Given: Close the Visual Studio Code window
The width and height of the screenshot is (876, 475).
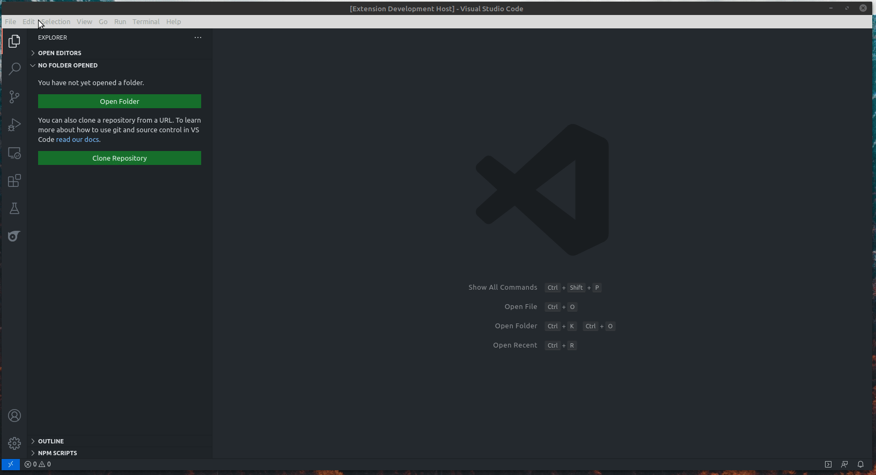Looking at the screenshot, I should click(863, 8).
